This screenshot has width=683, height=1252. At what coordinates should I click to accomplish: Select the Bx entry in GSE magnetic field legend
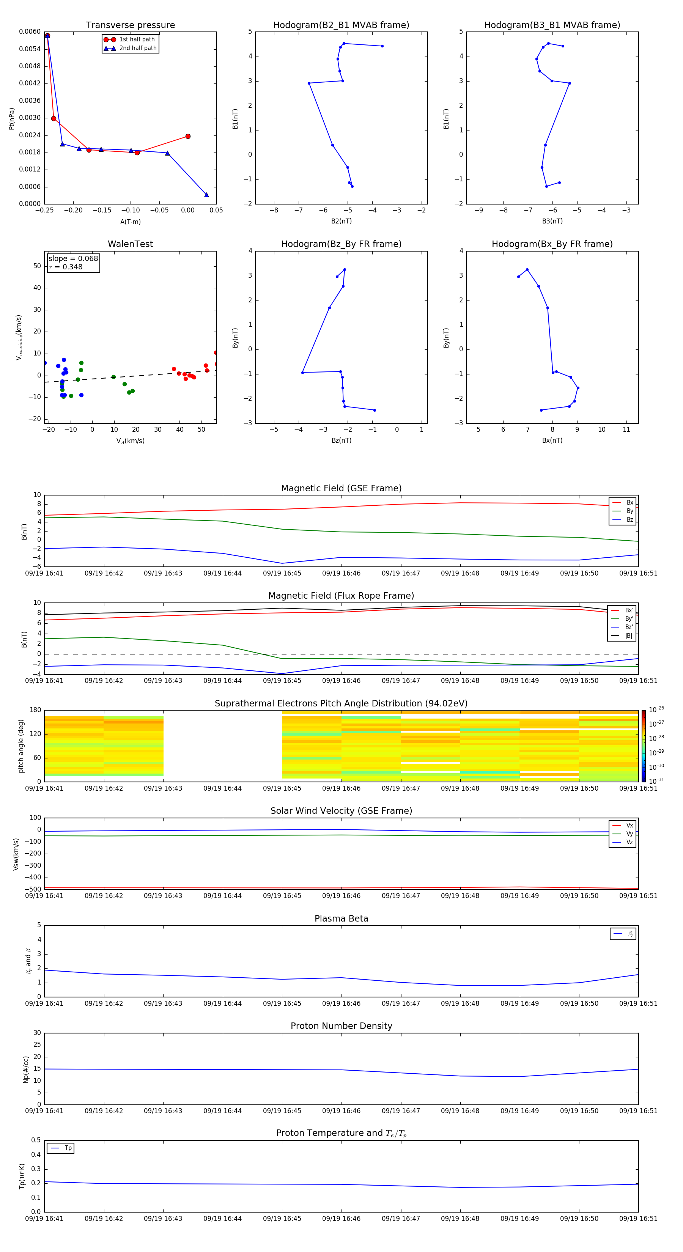pos(623,503)
